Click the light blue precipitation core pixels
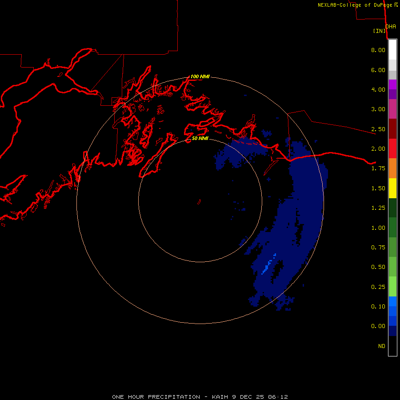Image resolution: width=400 pixels, height=400 pixels. 268,264
